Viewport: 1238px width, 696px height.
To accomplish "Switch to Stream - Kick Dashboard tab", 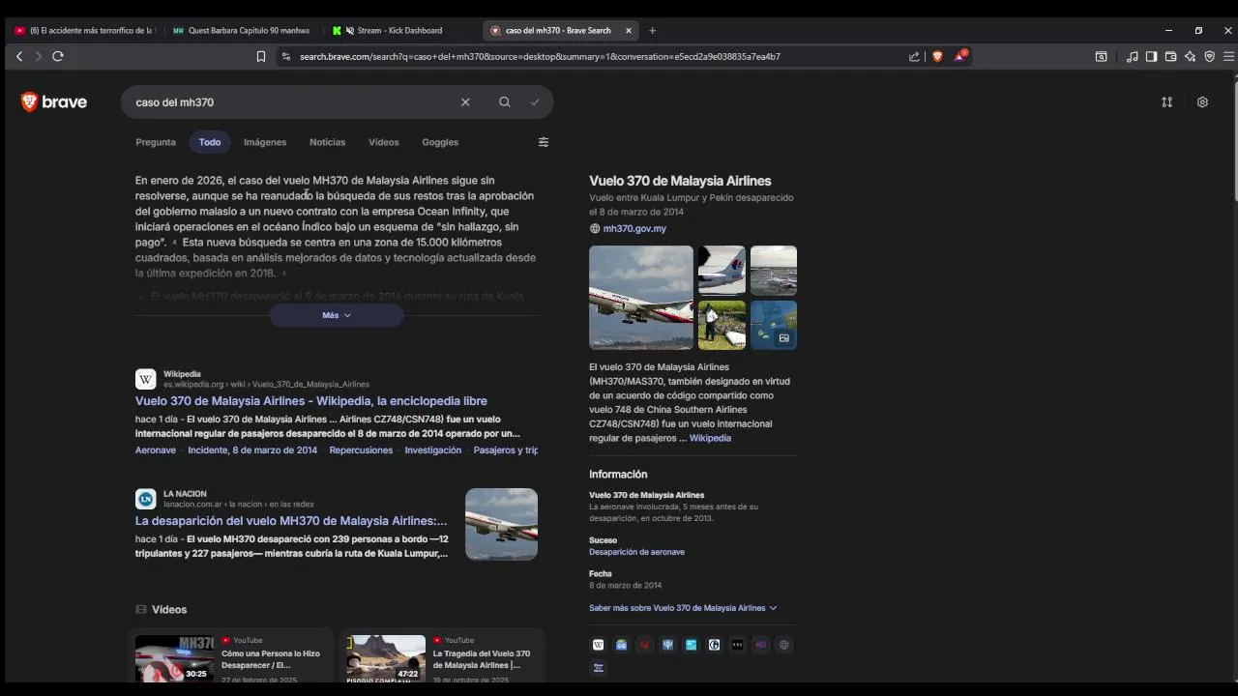I will (399, 30).
